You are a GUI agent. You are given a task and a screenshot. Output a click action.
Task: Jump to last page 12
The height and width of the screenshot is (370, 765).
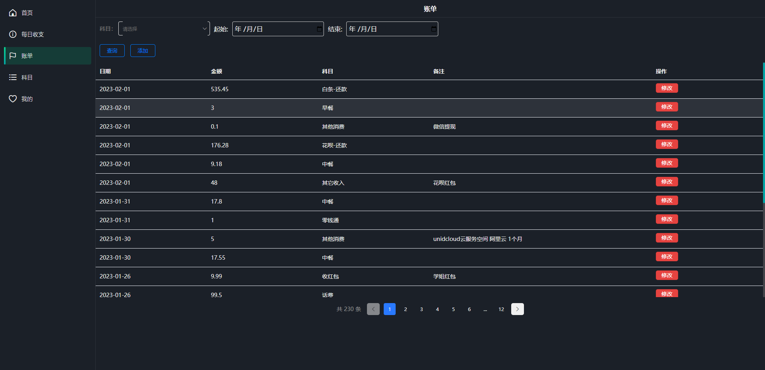pos(501,309)
